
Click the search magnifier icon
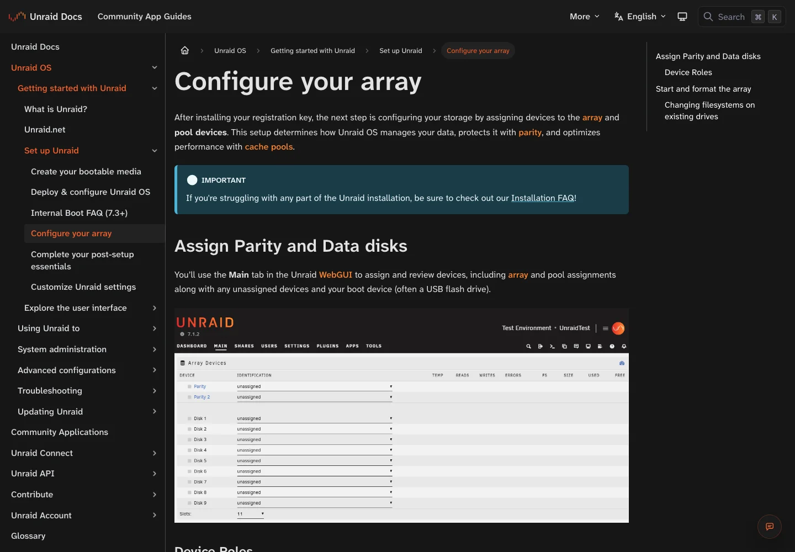[x=708, y=17]
